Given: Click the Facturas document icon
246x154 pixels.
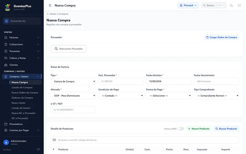Looking at the screenshot, I should coord(6,38).
